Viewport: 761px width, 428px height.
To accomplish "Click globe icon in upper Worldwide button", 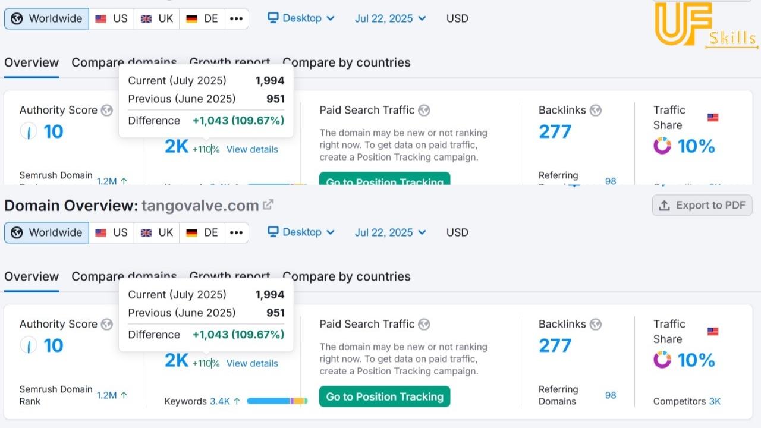I will tap(17, 18).
